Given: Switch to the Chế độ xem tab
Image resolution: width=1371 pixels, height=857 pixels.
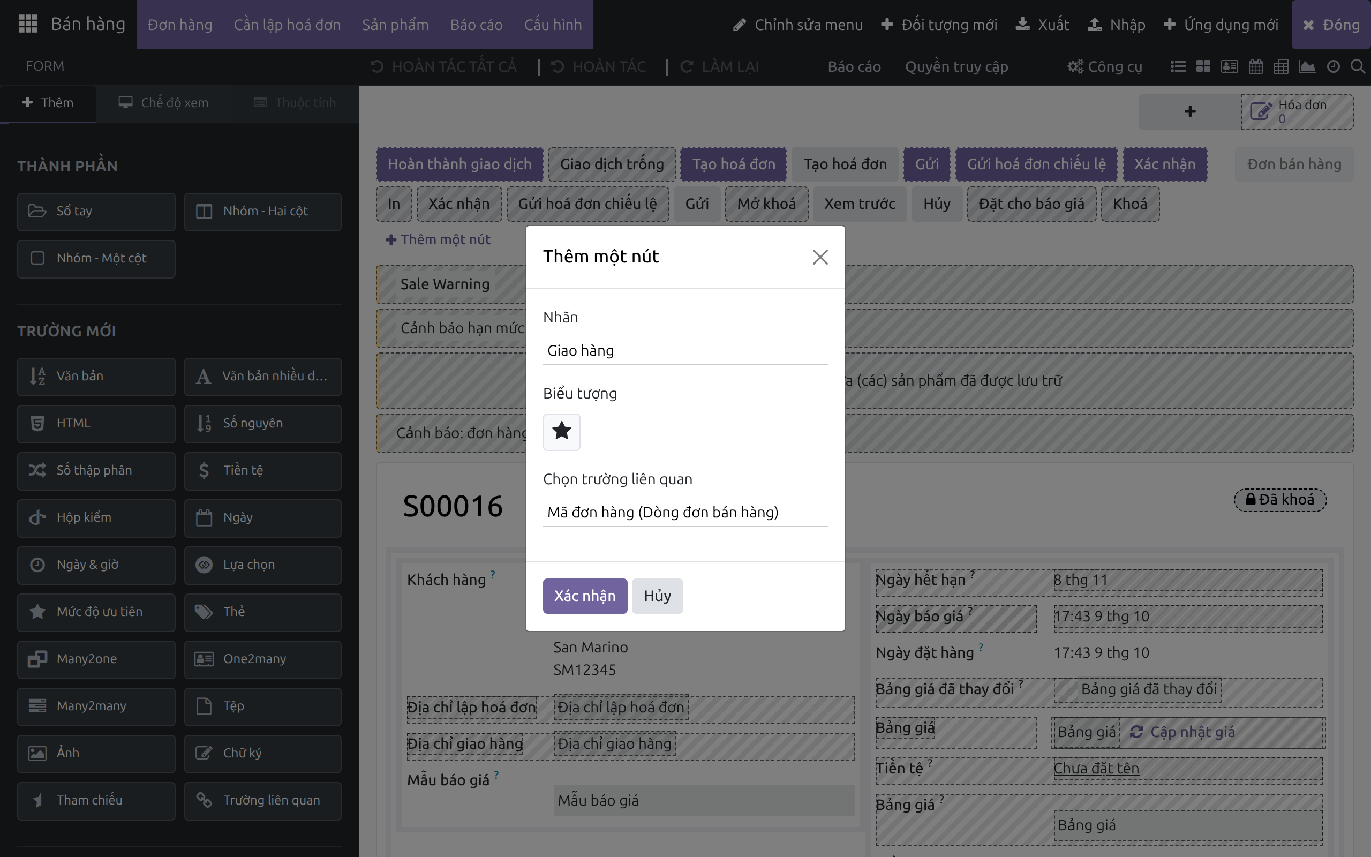Looking at the screenshot, I should point(164,103).
